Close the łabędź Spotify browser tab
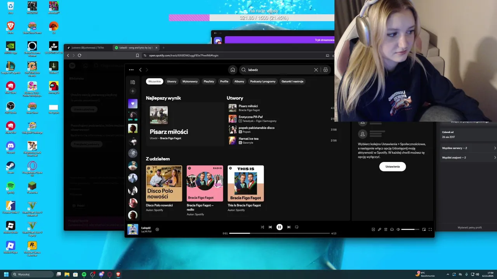The image size is (497, 279). pos(156,48)
